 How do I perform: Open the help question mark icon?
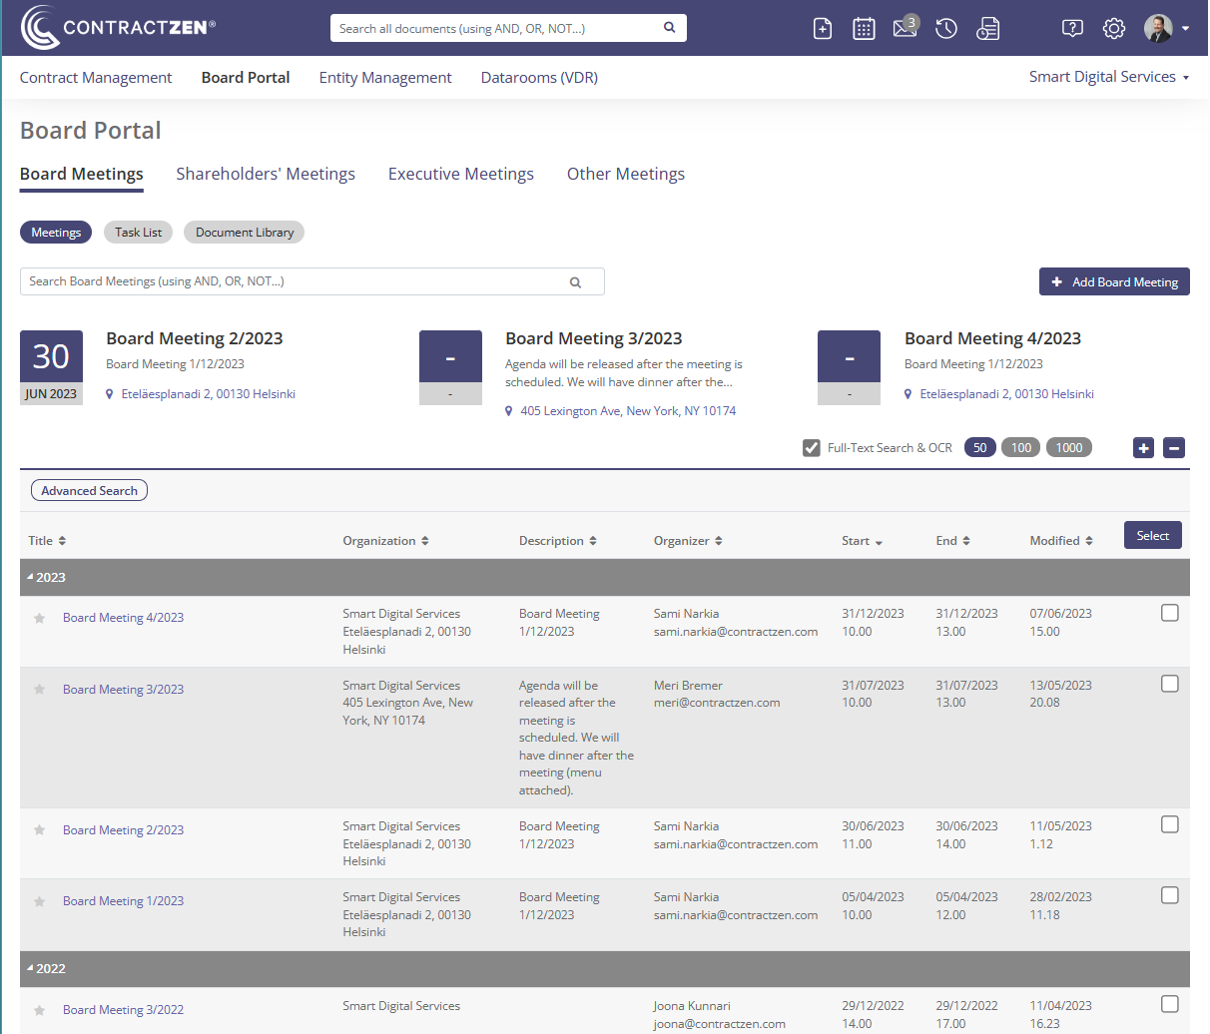pyautogui.click(x=1072, y=29)
